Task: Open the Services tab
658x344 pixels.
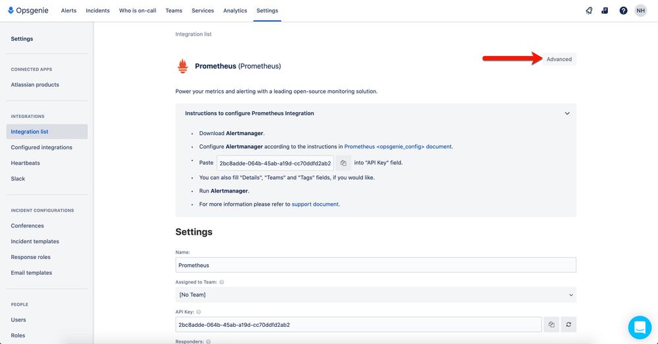Action: (x=203, y=11)
